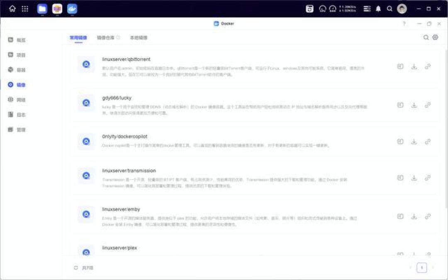448x280 pixels.
Task: Open the Onlyfly/dockercopilot image link
Action: [428, 141]
